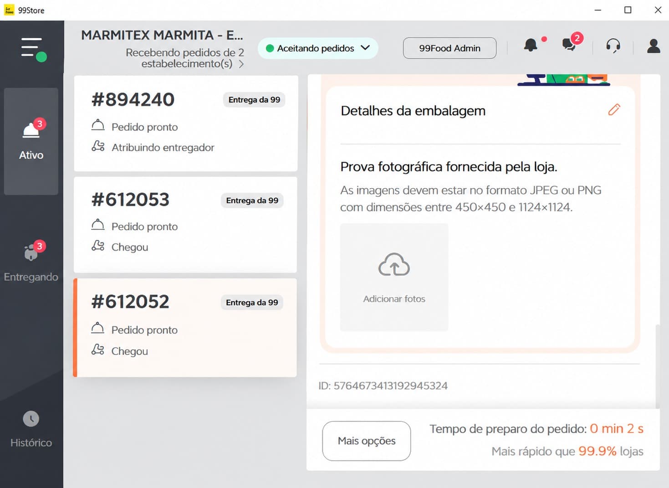Click the MARMITEX MARMITA store name
The height and width of the screenshot is (488, 669).
pos(162,35)
